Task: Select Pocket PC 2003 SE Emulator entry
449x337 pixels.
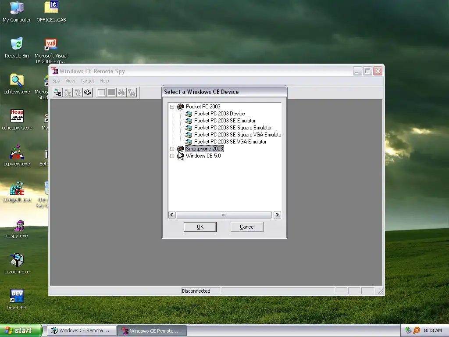Action: tap(225, 121)
